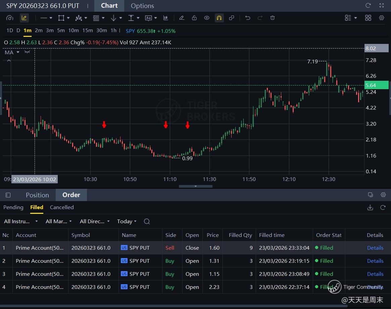Image resolution: width=391 pixels, height=309 pixels.
Task: Open the Today date range dropdown
Action: (x=127, y=222)
